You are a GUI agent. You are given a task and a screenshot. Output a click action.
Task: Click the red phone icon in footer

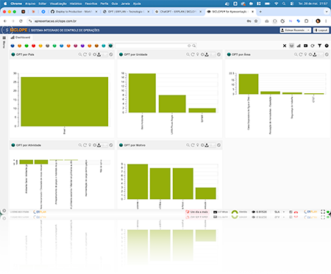point(296,212)
